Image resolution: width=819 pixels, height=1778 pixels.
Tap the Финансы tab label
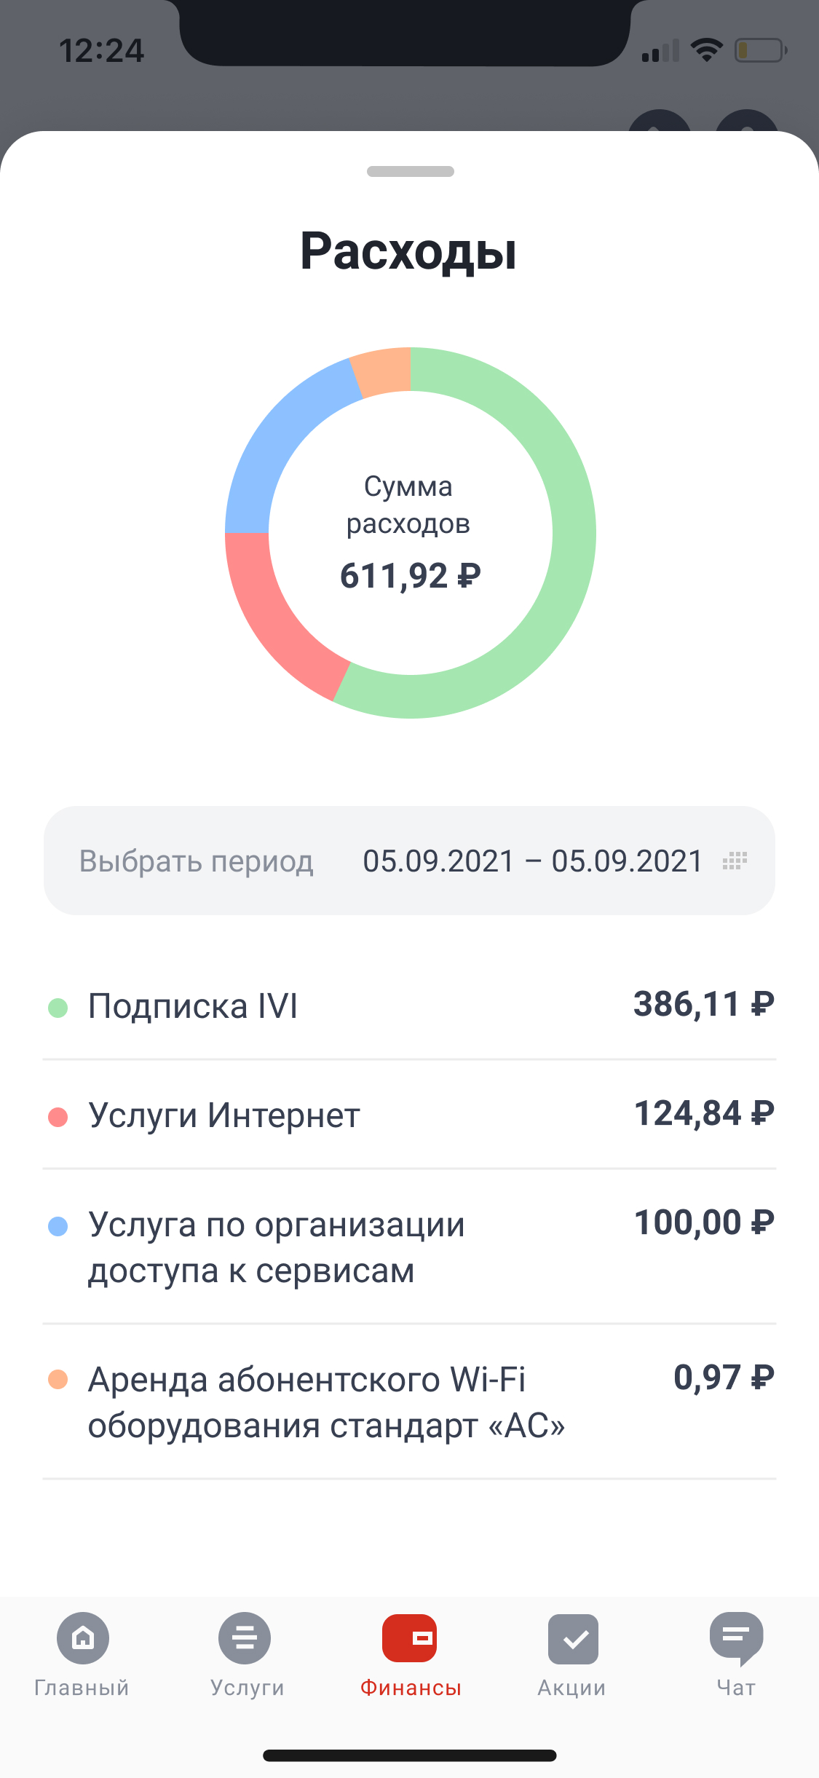[x=411, y=1688]
